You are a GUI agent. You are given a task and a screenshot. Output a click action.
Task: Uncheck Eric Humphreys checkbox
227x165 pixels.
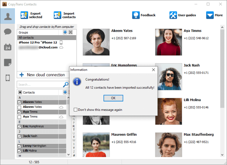tap(19, 127)
